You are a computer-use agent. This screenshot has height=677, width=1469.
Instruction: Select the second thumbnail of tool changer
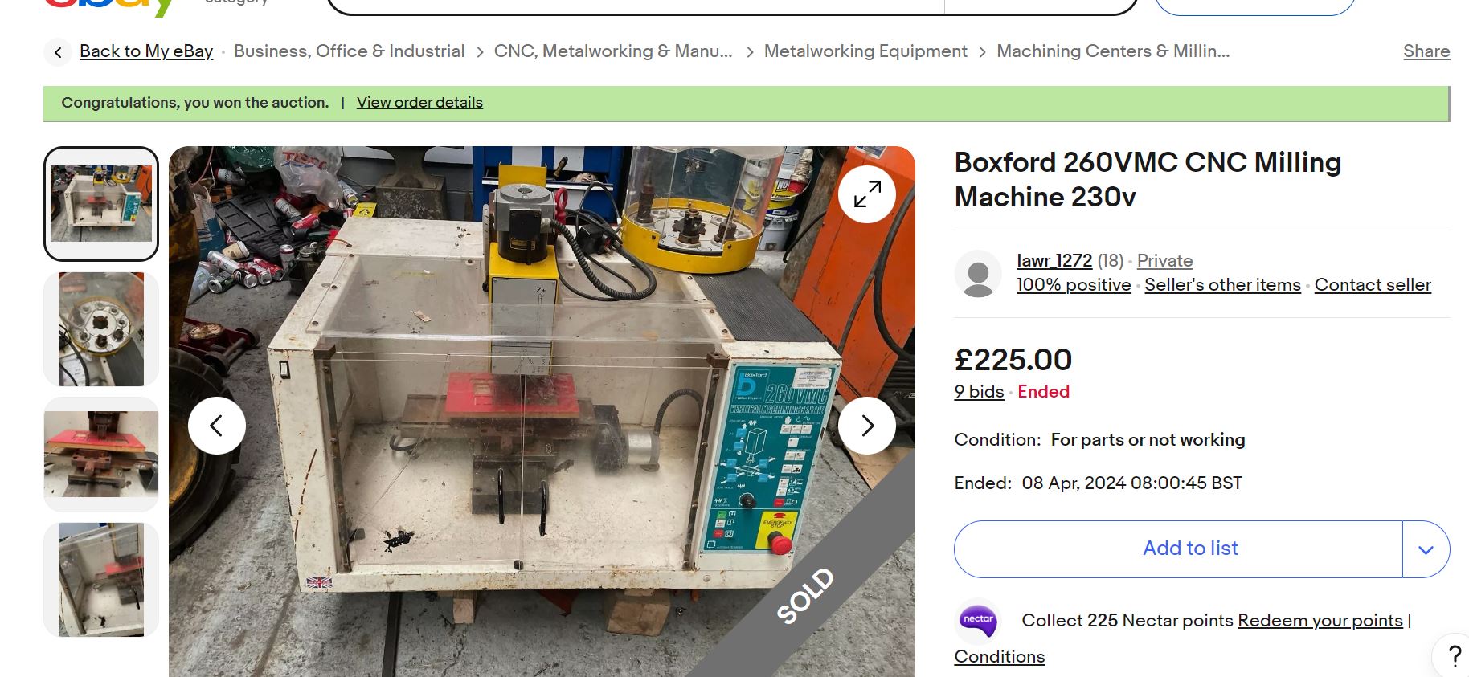point(101,329)
